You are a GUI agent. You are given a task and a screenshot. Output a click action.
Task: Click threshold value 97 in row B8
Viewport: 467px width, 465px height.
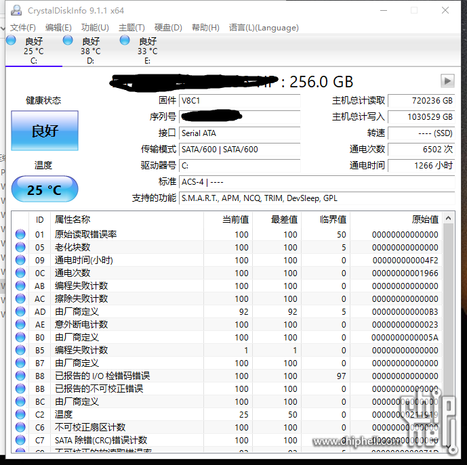click(342, 376)
